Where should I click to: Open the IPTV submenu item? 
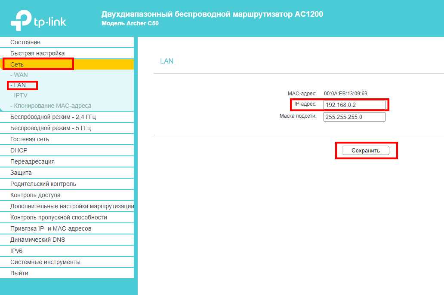[x=21, y=95]
